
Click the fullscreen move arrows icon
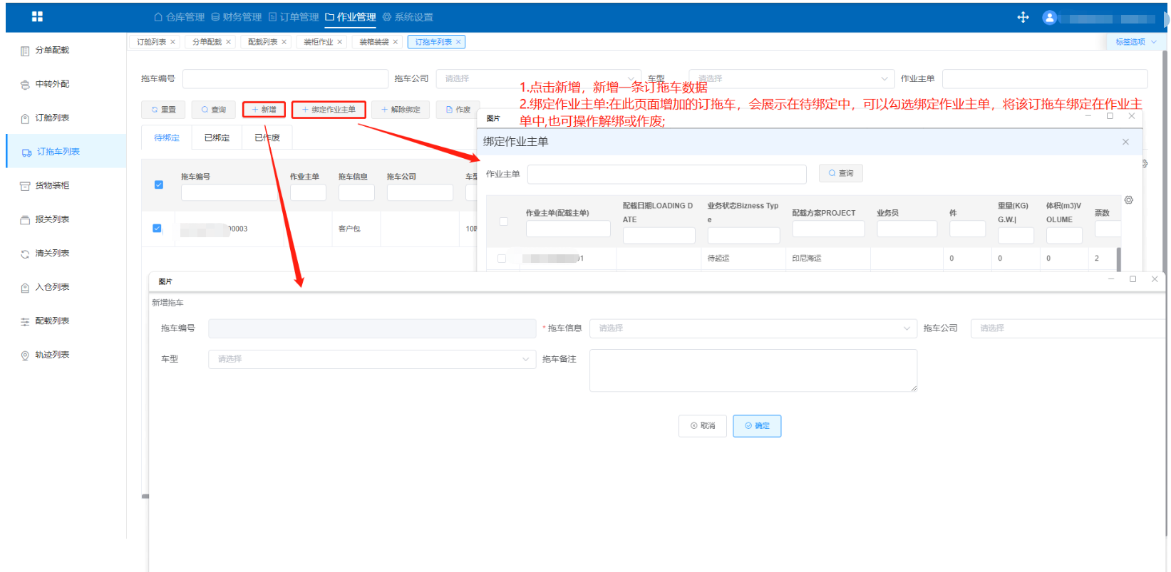point(1023,17)
